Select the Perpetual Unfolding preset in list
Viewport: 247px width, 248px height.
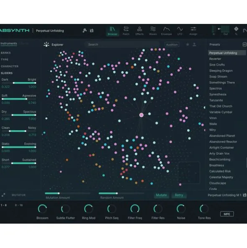227,53
